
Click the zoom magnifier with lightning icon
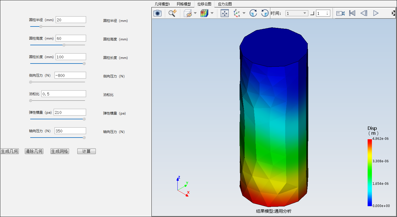(x=173, y=13)
